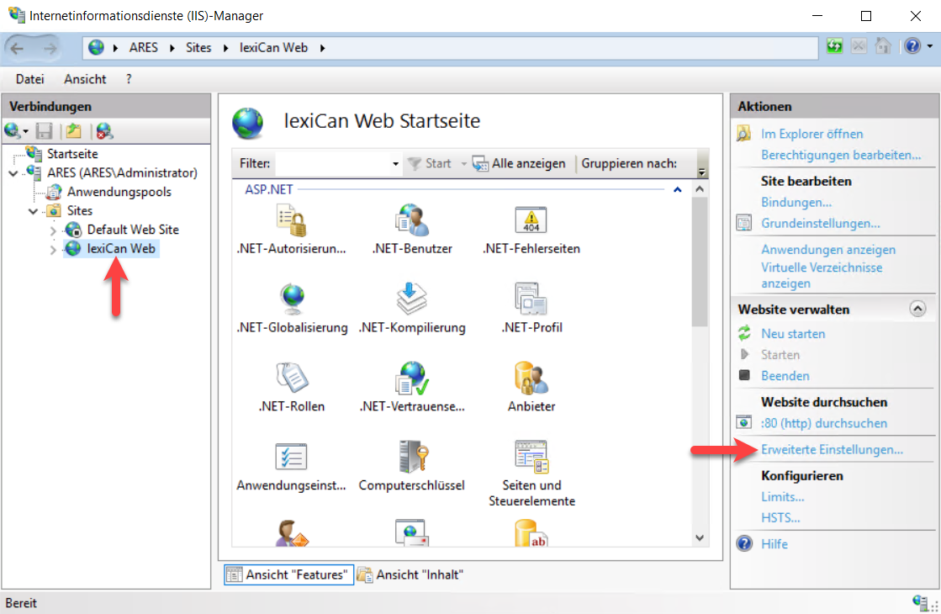941x614 pixels.
Task: Open the .NET-Fehlerseiten 404 icon
Action: [x=531, y=221]
